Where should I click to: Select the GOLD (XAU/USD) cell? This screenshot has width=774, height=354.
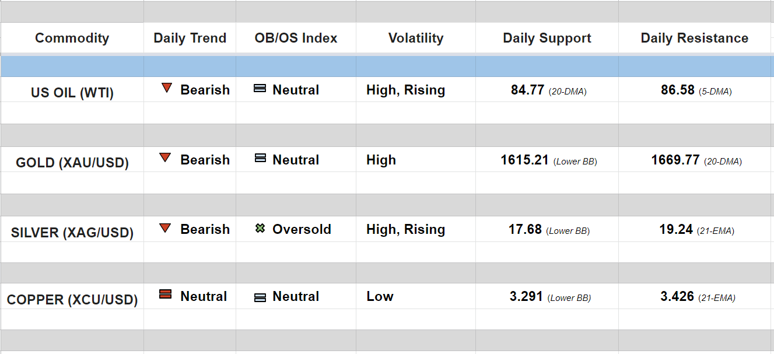click(x=72, y=163)
